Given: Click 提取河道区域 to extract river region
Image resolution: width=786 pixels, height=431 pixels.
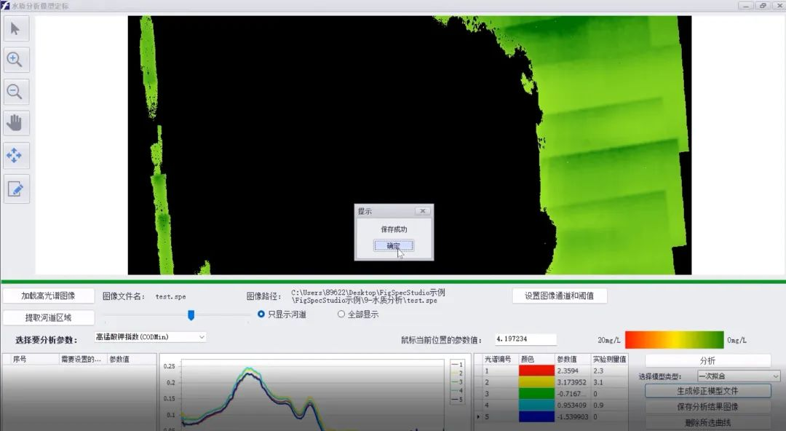Looking at the screenshot, I should pyautogui.click(x=49, y=317).
